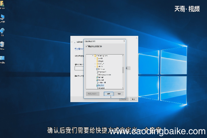Click the greyed-out 新建文件夹 button
Viewport: 207px width, 138px height.
pos(92,94)
